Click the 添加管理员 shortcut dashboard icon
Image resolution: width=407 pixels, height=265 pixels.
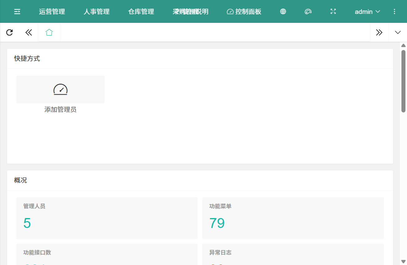[x=60, y=90]
